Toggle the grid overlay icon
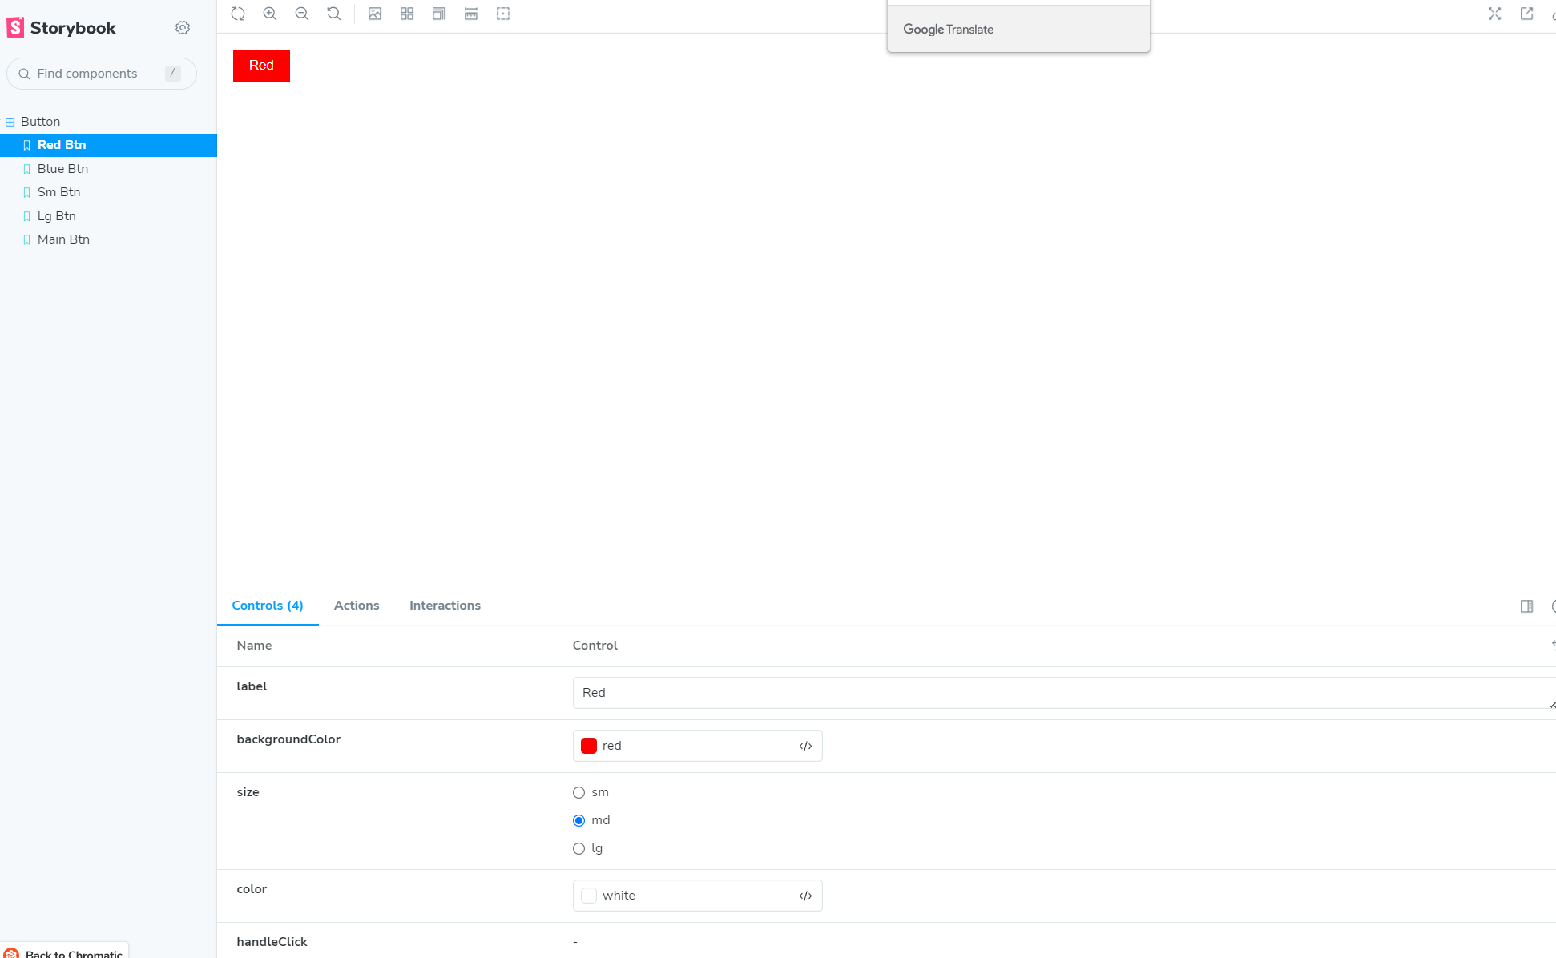 pyautogui.click(x=407, y=14)
